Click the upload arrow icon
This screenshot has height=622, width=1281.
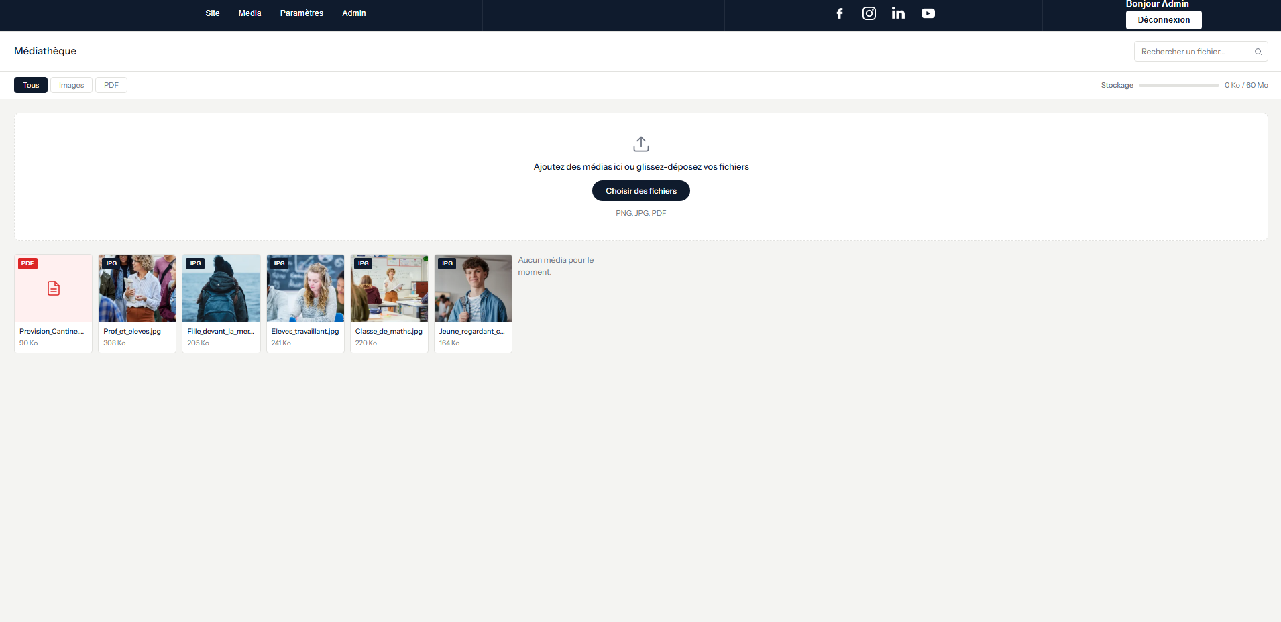(641, 144)
